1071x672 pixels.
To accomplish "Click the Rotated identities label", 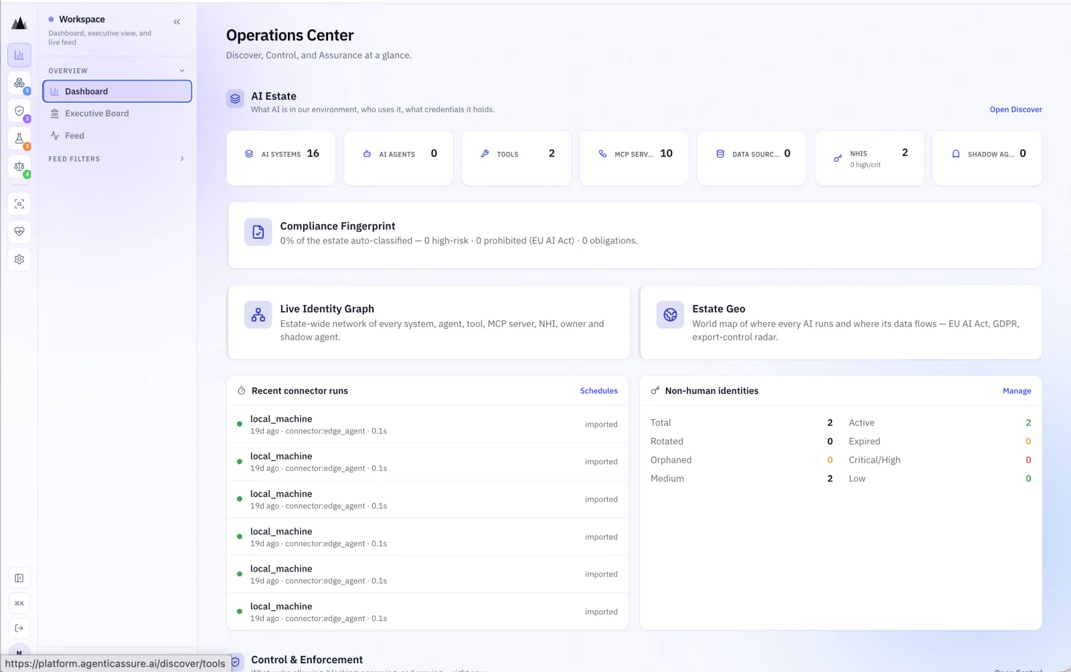I will pyautogui.click(x=667, y=441).
